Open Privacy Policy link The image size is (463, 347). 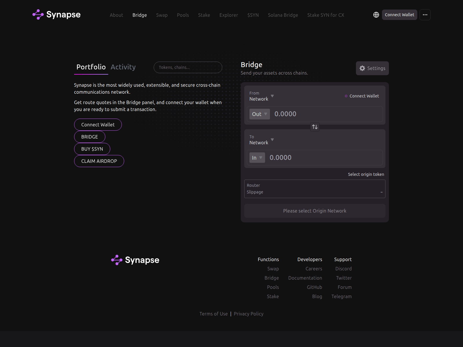(x=249, y=314)
